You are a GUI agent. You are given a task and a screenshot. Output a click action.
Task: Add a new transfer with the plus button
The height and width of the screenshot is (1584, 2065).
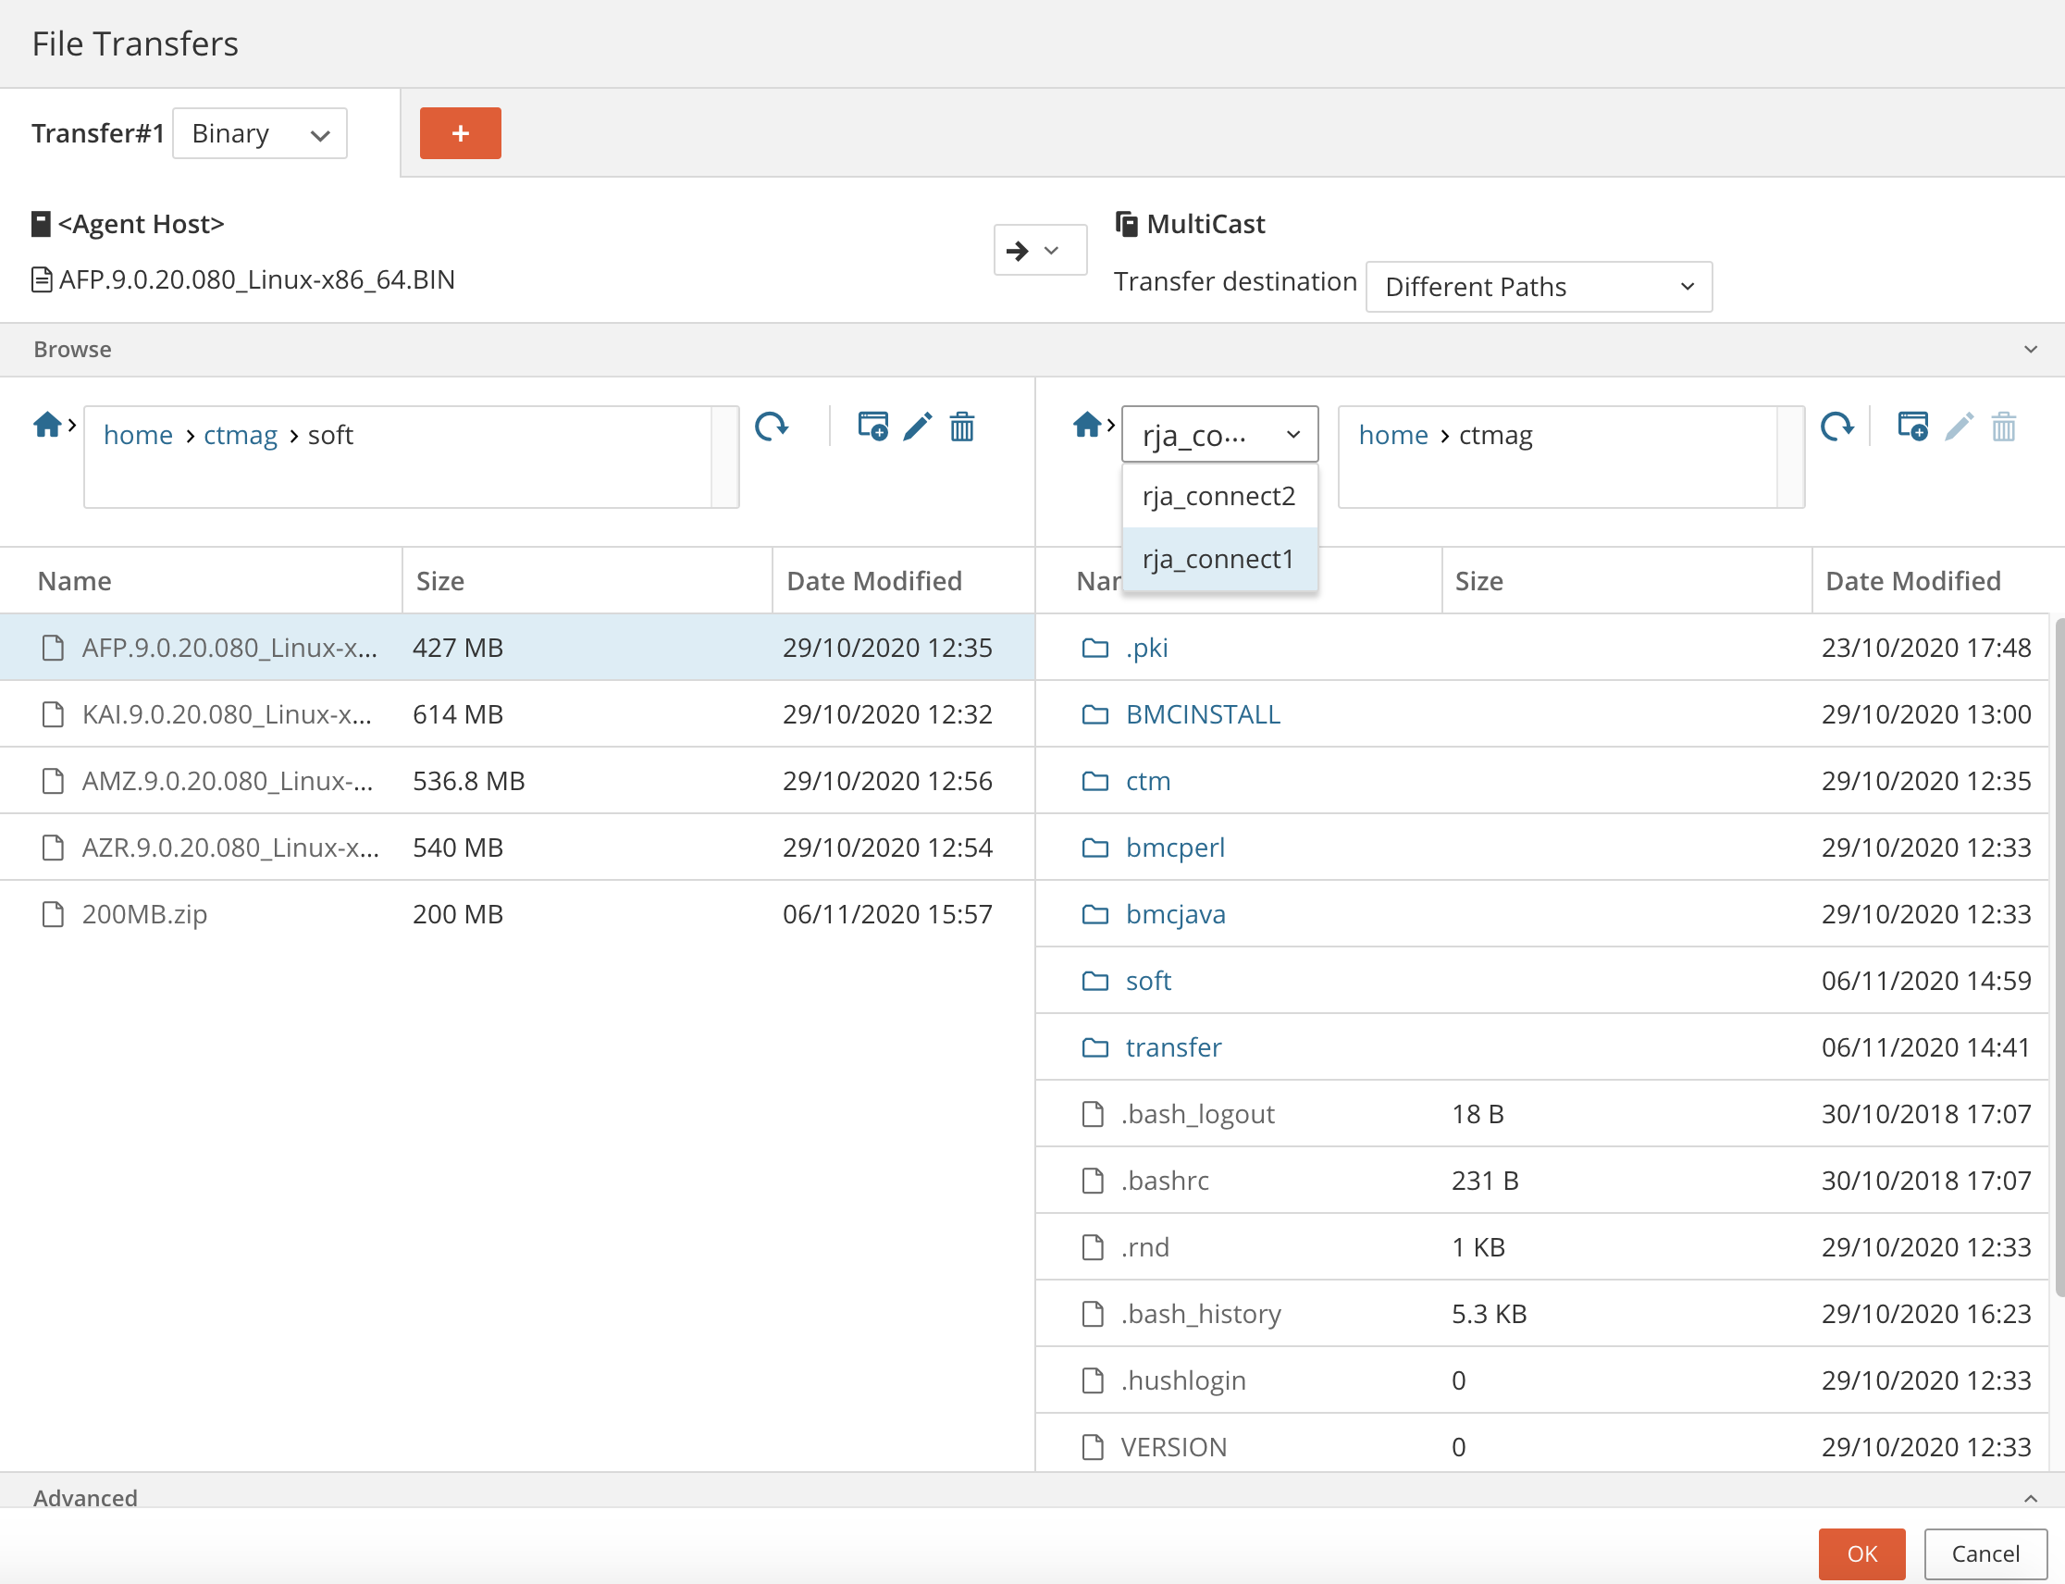coord(459,133)
